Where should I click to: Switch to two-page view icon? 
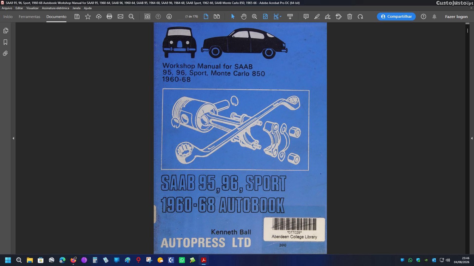point(217,16)
